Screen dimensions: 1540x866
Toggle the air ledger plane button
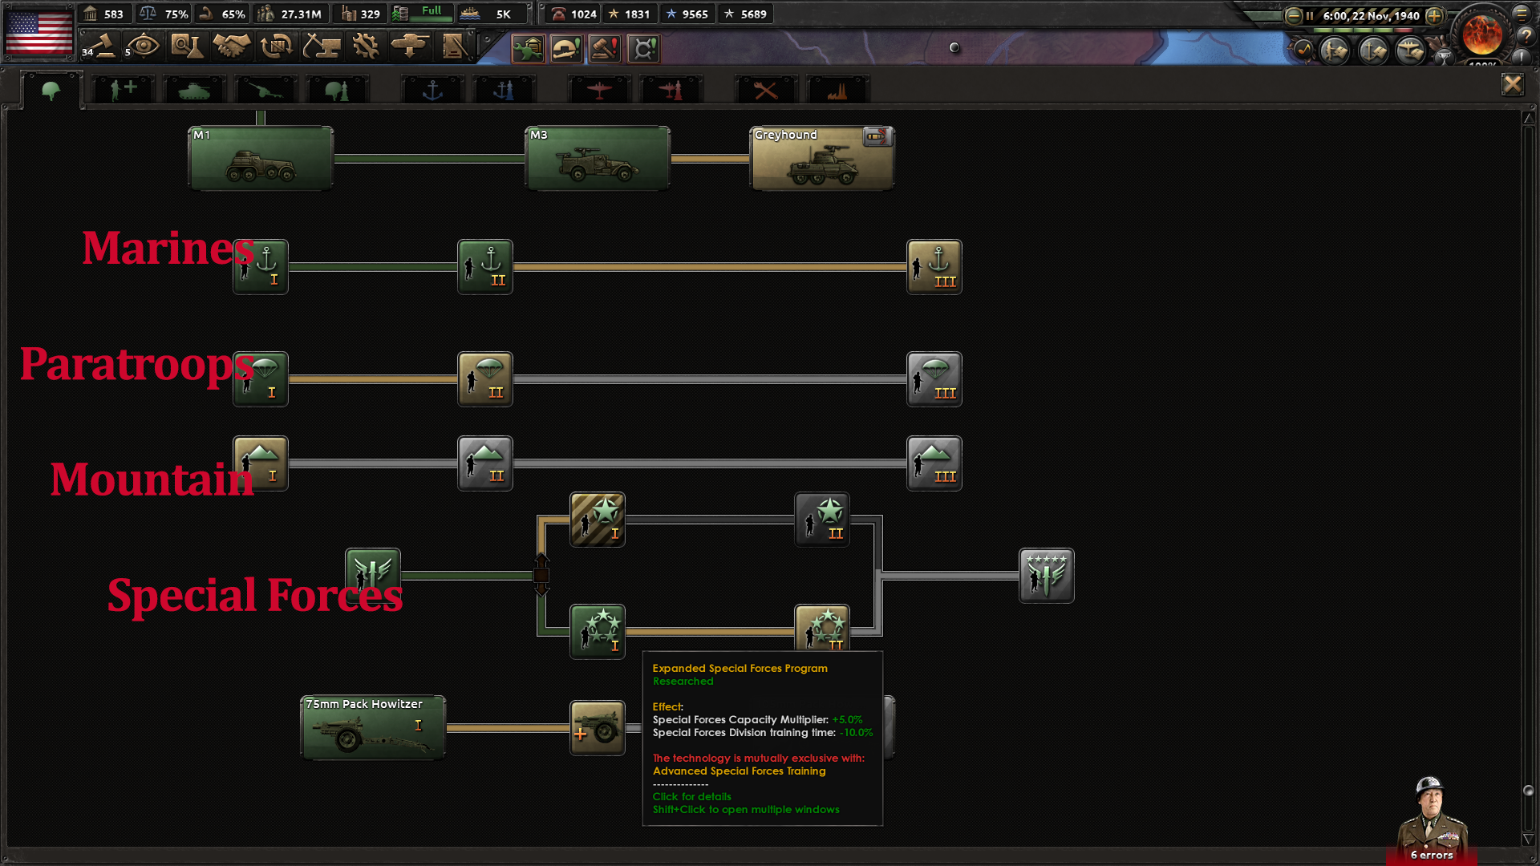pos(1410,51)
